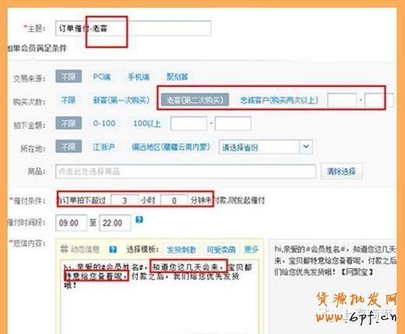Expand 更多 templates link

coord(252,249)
